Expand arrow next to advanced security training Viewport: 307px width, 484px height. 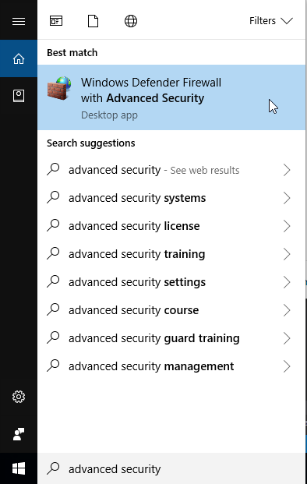click(x=287, y=254)
